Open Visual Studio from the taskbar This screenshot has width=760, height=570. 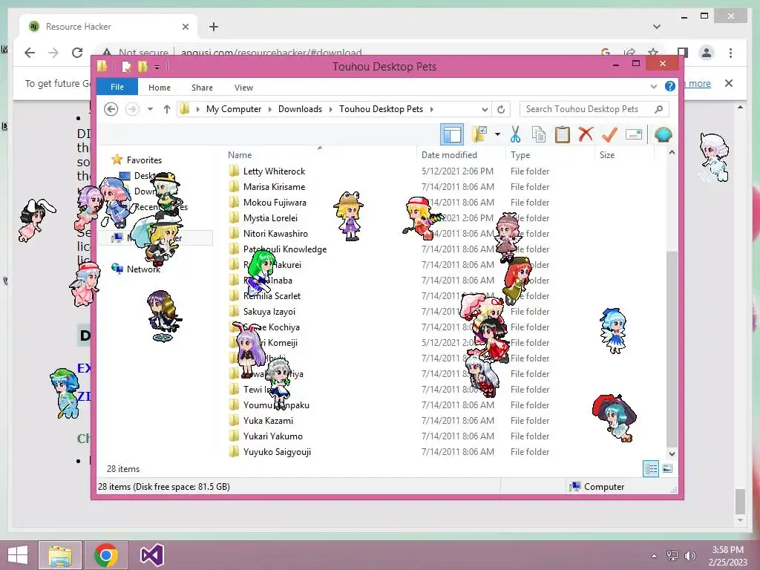[152, 555]
